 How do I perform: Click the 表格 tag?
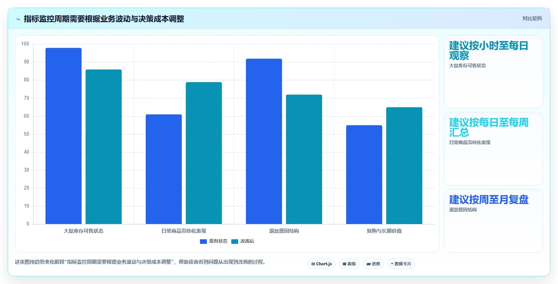pos(349,264)
